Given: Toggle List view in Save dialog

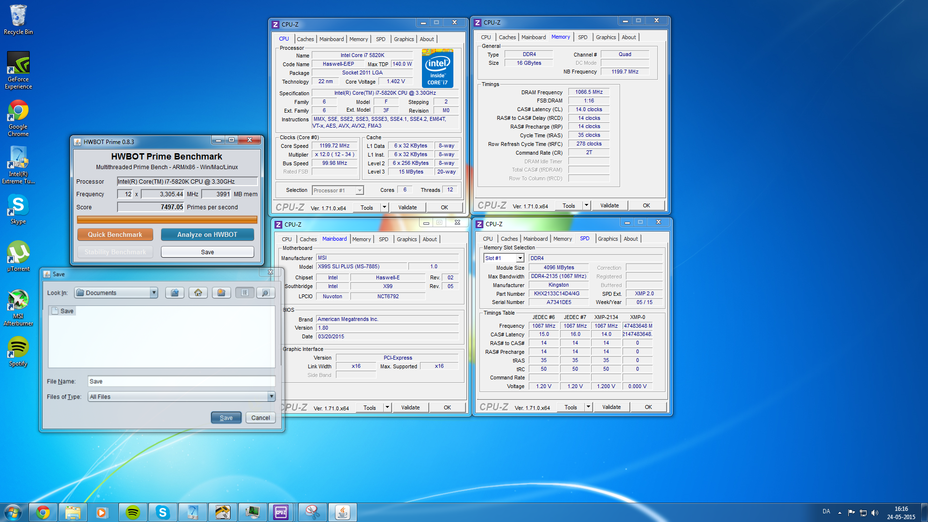Looking at the screenshot, I should (245, 292).
